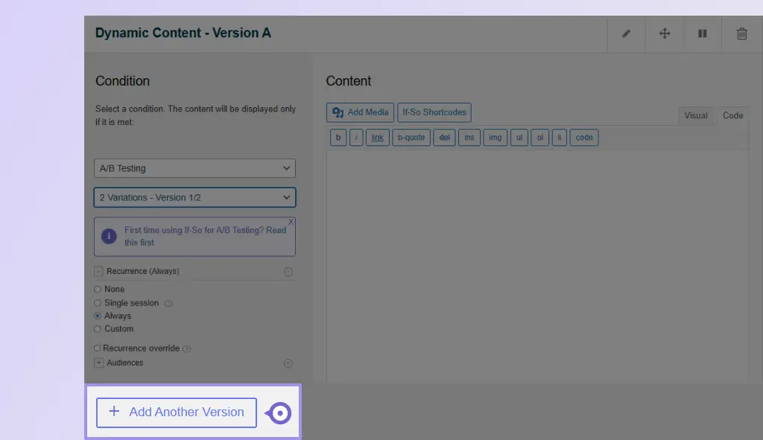This screenshot has width=763, height=440.
Task: Click the Dynamic Content - Version A title
Action: point(183,33)
